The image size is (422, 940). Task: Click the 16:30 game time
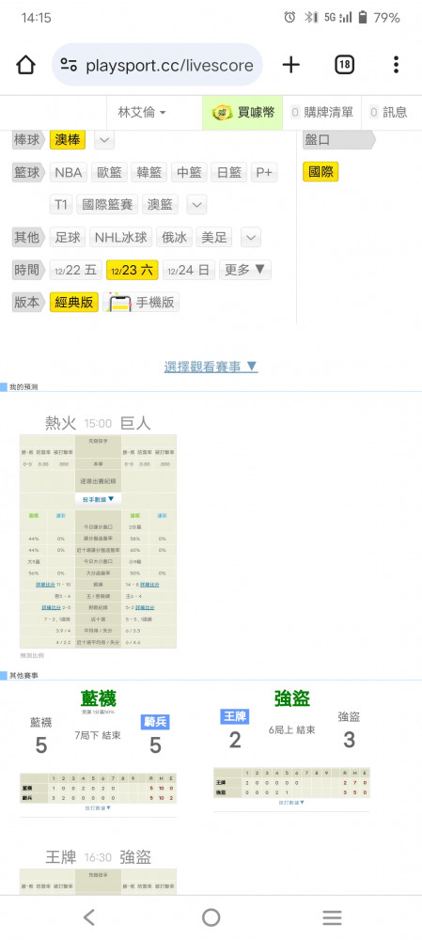point(99,858)
